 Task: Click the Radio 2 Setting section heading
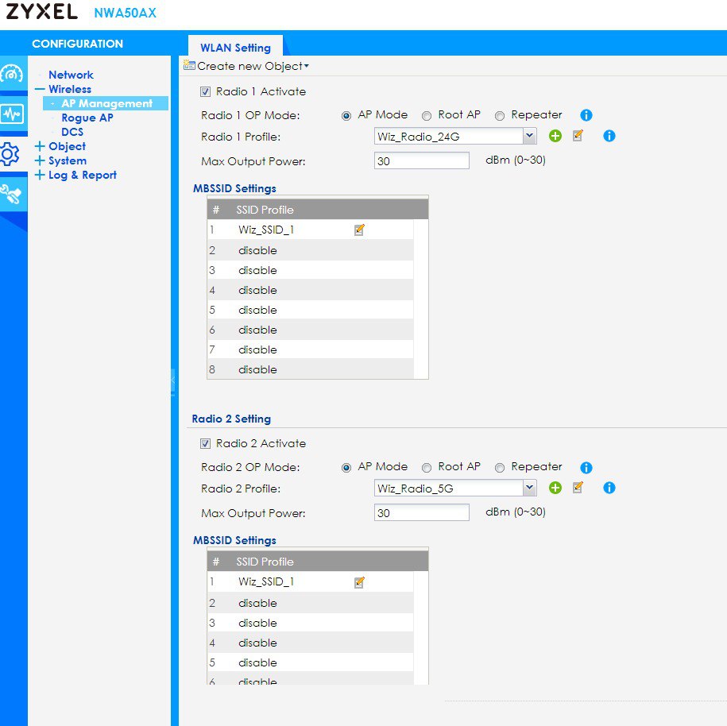tap(231, 419)
